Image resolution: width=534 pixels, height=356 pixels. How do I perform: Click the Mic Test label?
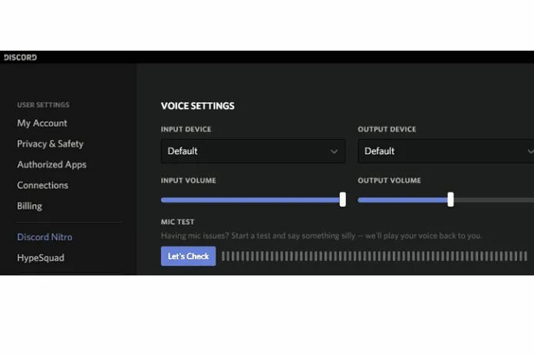[x=177, y=222]
